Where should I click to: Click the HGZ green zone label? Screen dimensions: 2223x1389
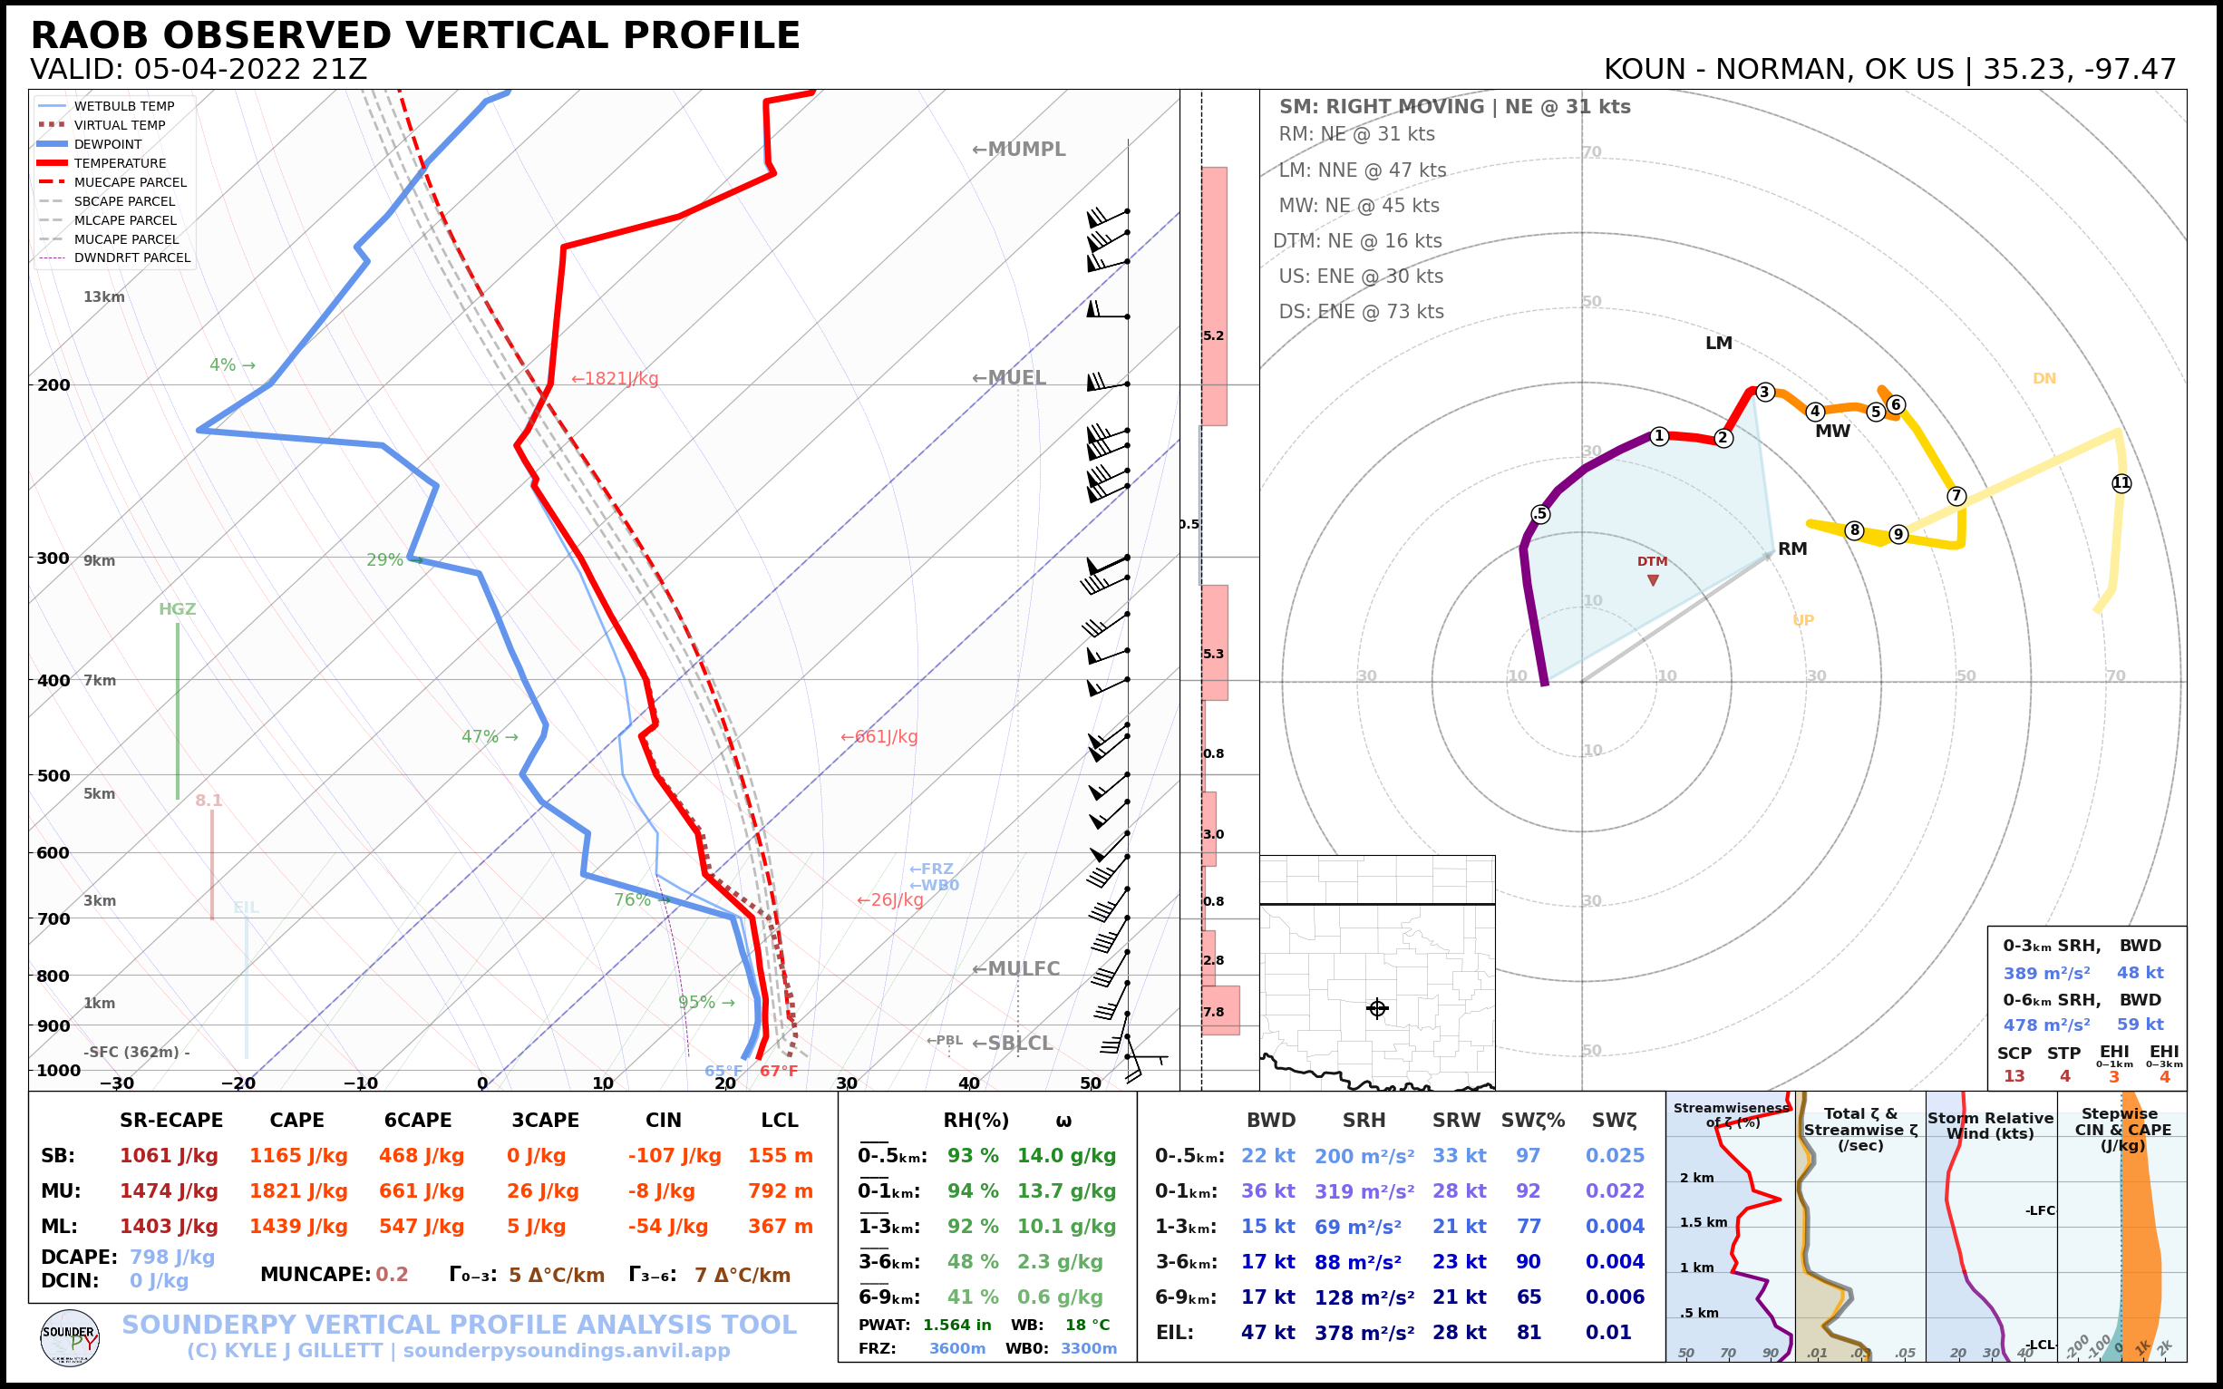tap(178, 609)
